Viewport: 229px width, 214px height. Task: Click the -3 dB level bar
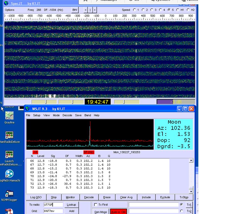176,102
